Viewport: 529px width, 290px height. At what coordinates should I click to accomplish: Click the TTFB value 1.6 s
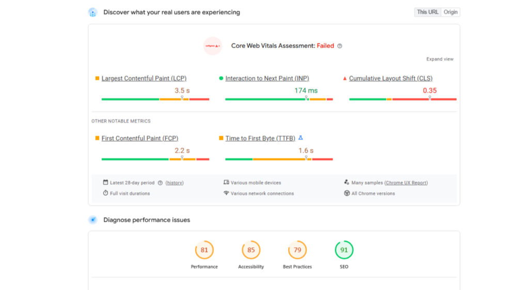point(306,150)
